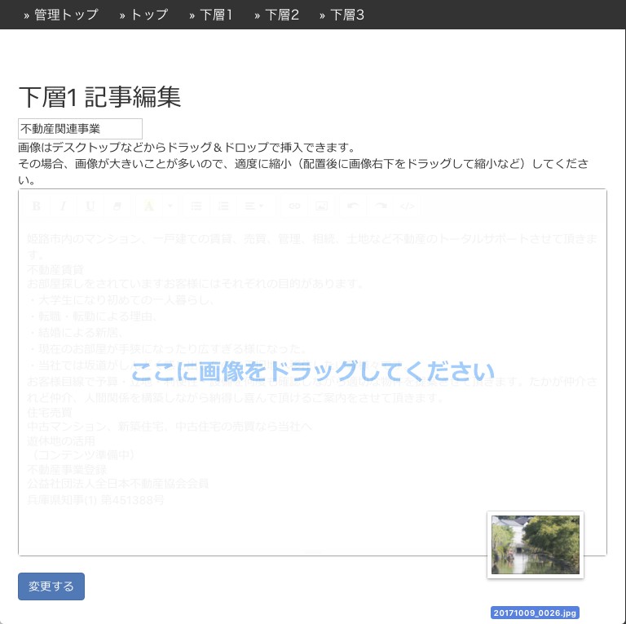
Task: Toggle italic formatting in editor toolbar
Action: pos(62,206)
